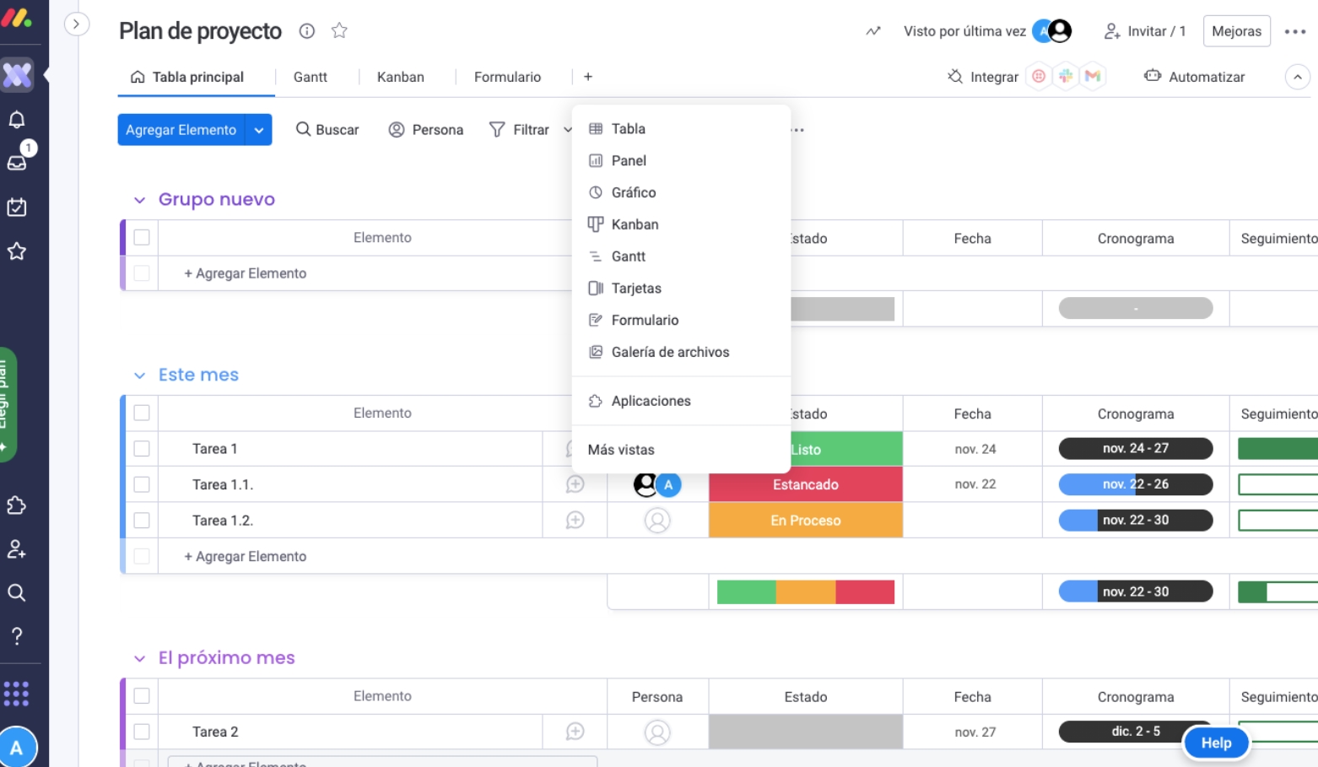Assign a person to Tarea 1.2.
This screenshot has width=1318, height=767.
click(657, 521)
